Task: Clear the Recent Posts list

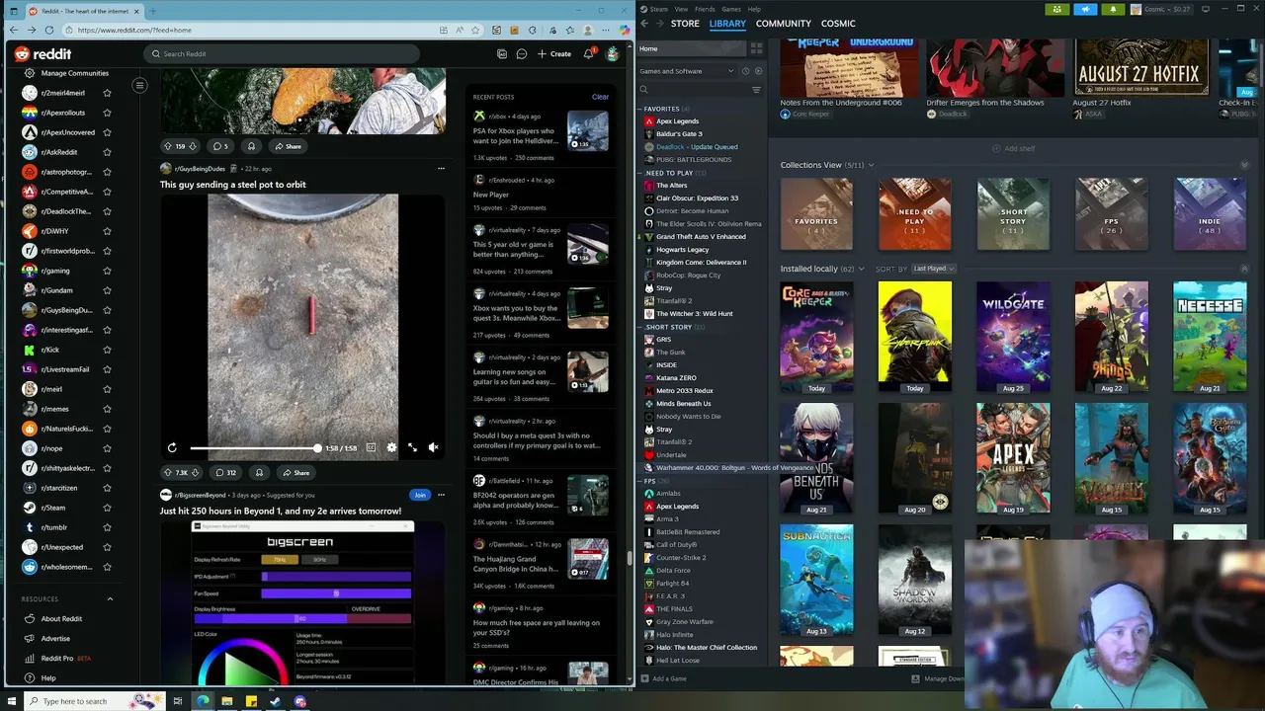Action: point(600,97)
